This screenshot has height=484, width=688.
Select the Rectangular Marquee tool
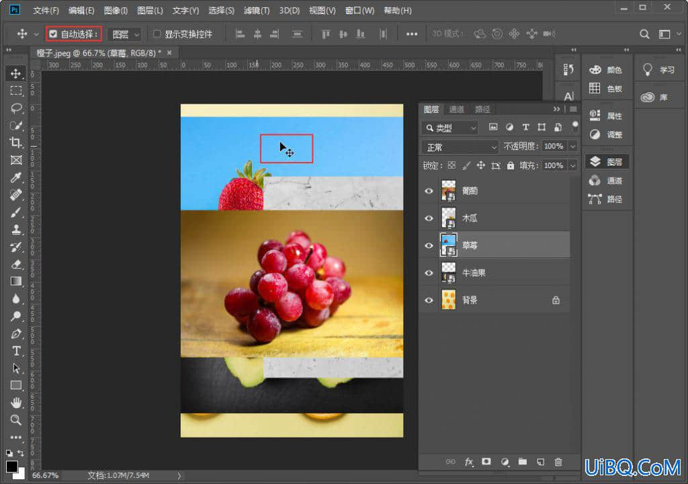click(16, 91)
